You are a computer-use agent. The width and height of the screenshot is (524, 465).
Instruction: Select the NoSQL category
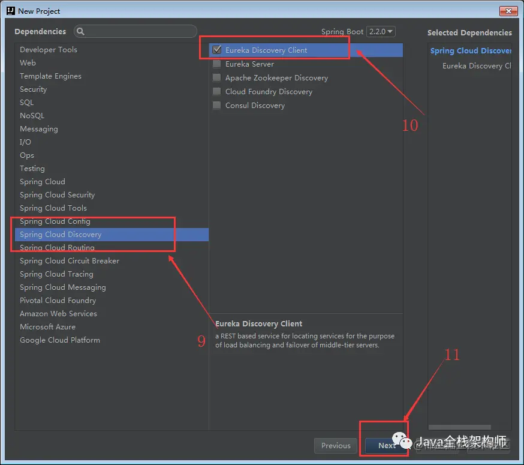[x=112, y=115]
